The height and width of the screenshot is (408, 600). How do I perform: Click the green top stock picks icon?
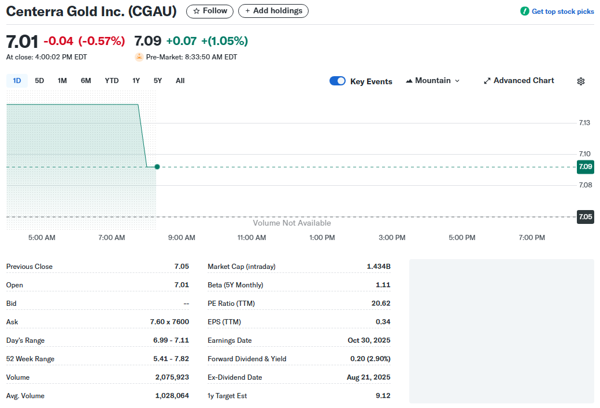point(525,11)
